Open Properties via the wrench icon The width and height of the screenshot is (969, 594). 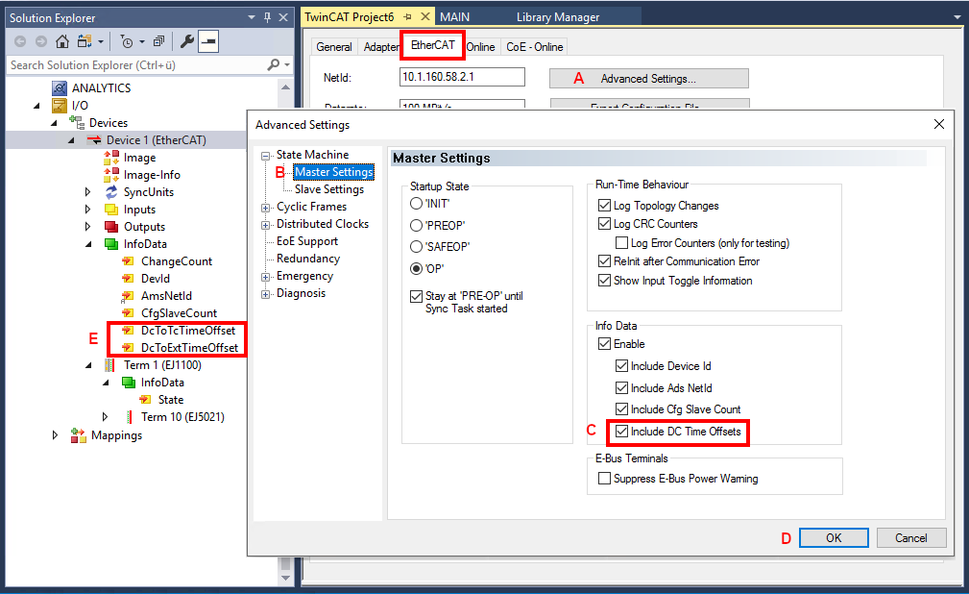pyautogui.click(x=186, y=41)
